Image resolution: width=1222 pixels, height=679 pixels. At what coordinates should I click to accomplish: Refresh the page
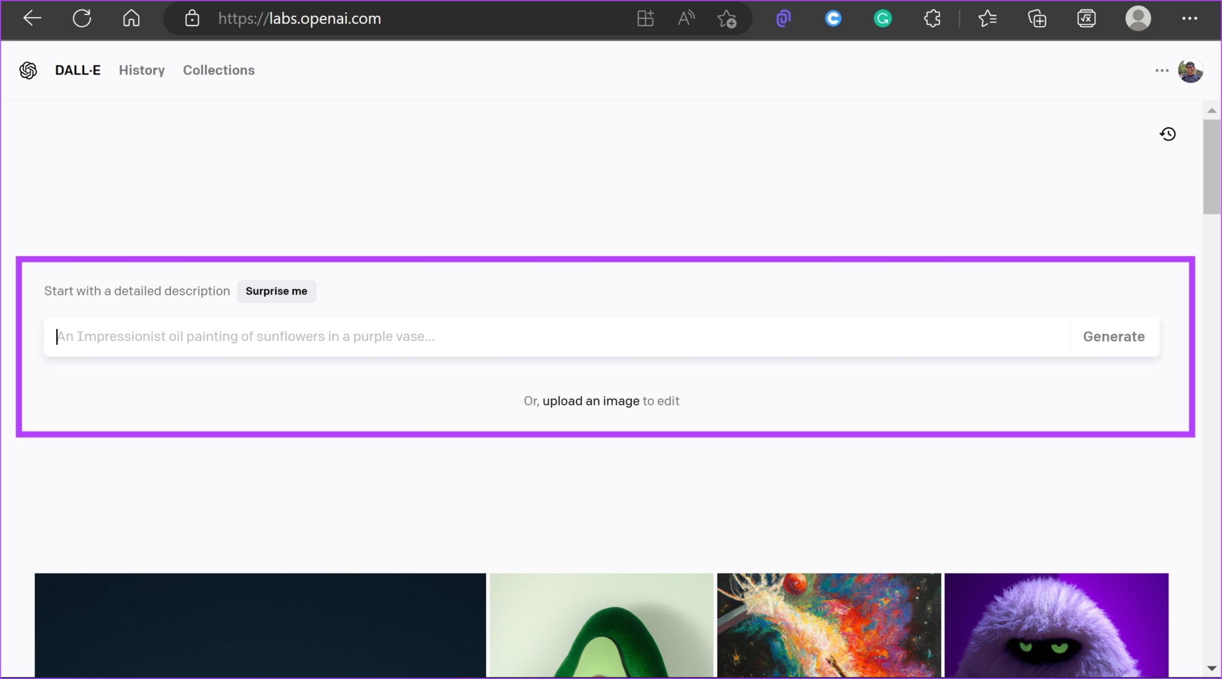(82, 18)
